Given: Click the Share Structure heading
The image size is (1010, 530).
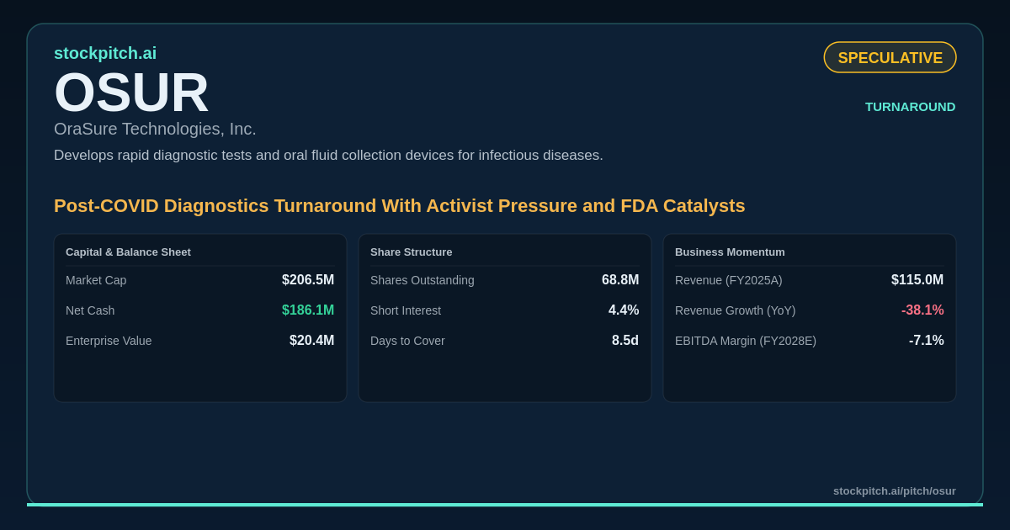Looking at the screenshot, I should (x=412, y=252).
